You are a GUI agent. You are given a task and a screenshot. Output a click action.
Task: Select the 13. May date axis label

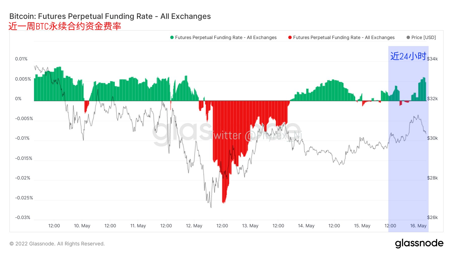point(250,226)
